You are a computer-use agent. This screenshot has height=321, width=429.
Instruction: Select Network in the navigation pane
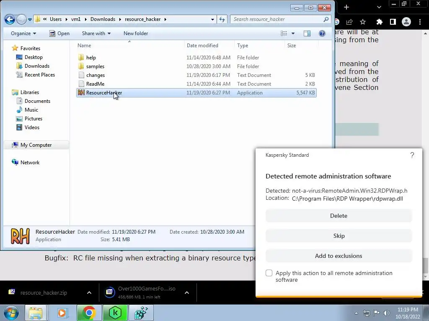click(26, 163)
